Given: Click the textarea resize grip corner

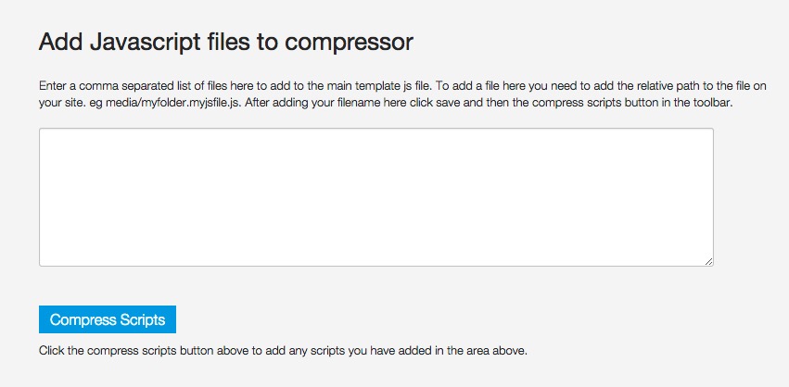Looking at the screenshot, I should (708, 261).
